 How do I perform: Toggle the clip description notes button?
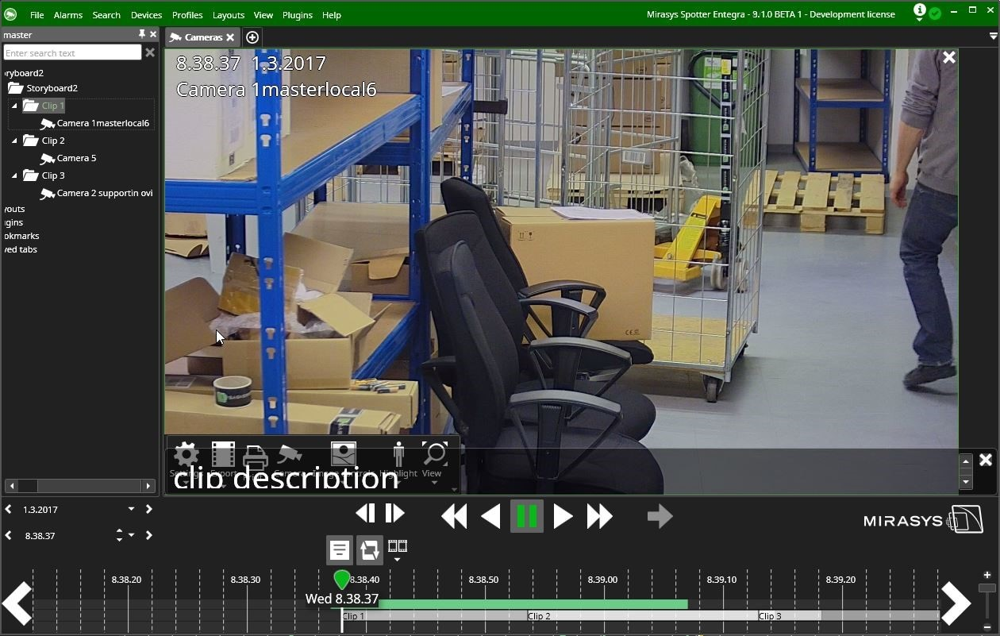point(340,549)
